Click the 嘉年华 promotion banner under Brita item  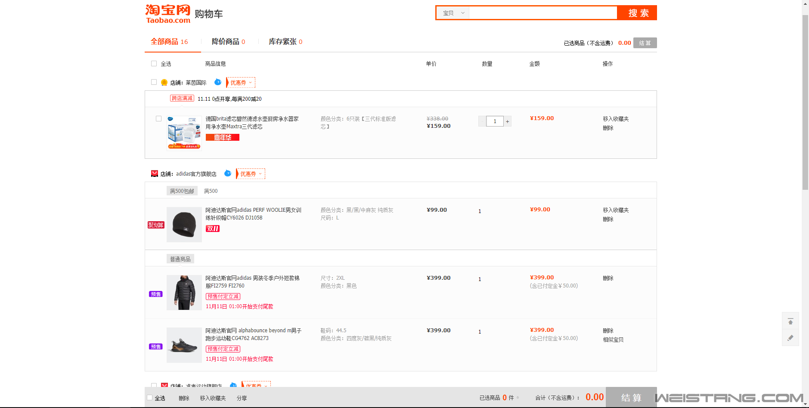[223, 137]
